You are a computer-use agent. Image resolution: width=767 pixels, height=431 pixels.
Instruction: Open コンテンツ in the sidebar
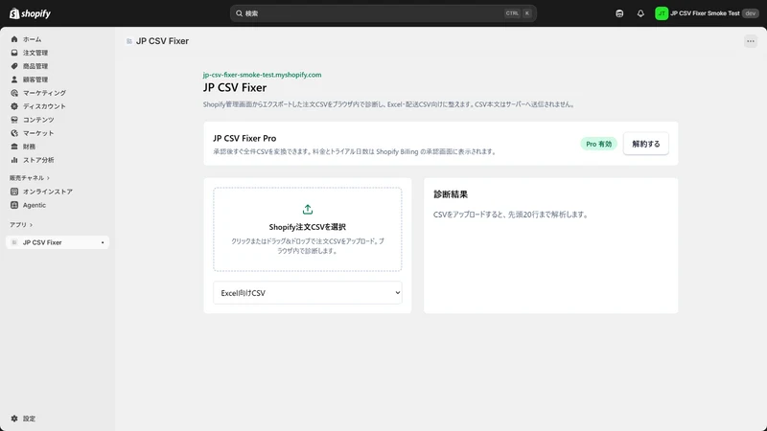(x=58, y=119)
